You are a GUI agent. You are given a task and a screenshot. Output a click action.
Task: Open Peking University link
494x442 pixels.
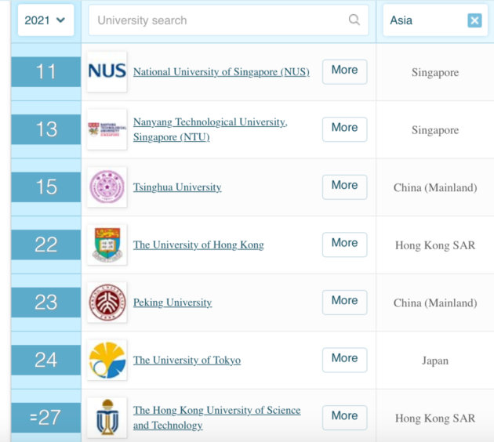(x=173, y=303)
